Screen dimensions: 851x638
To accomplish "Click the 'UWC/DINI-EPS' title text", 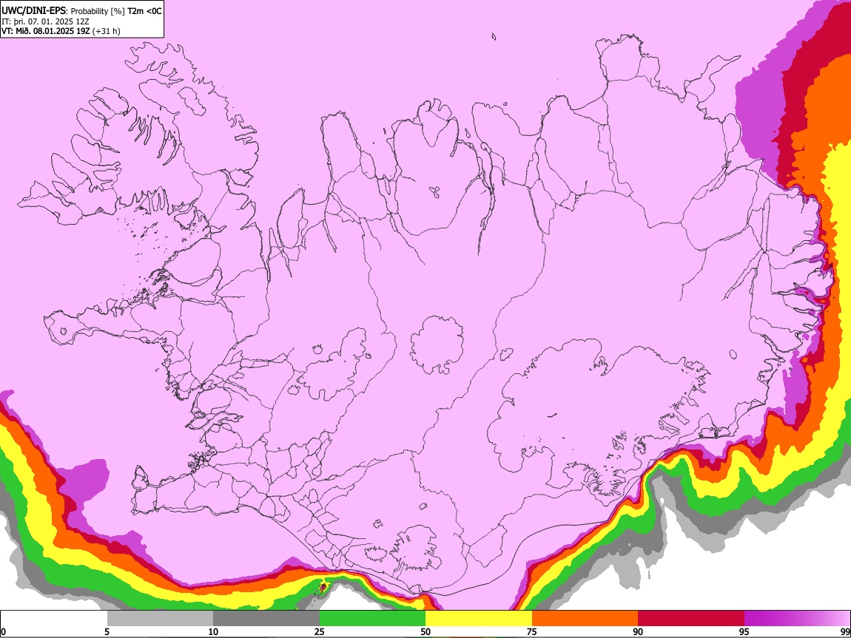I will [33, 11].
